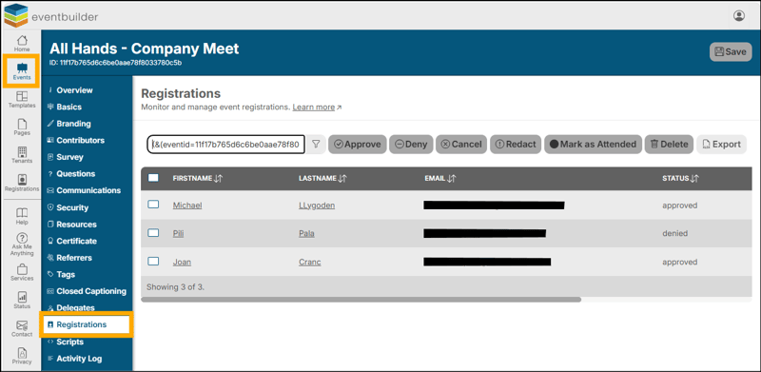
Task: Open the Tenants icon
Action: pyautogui.click(x=22, y=155)
